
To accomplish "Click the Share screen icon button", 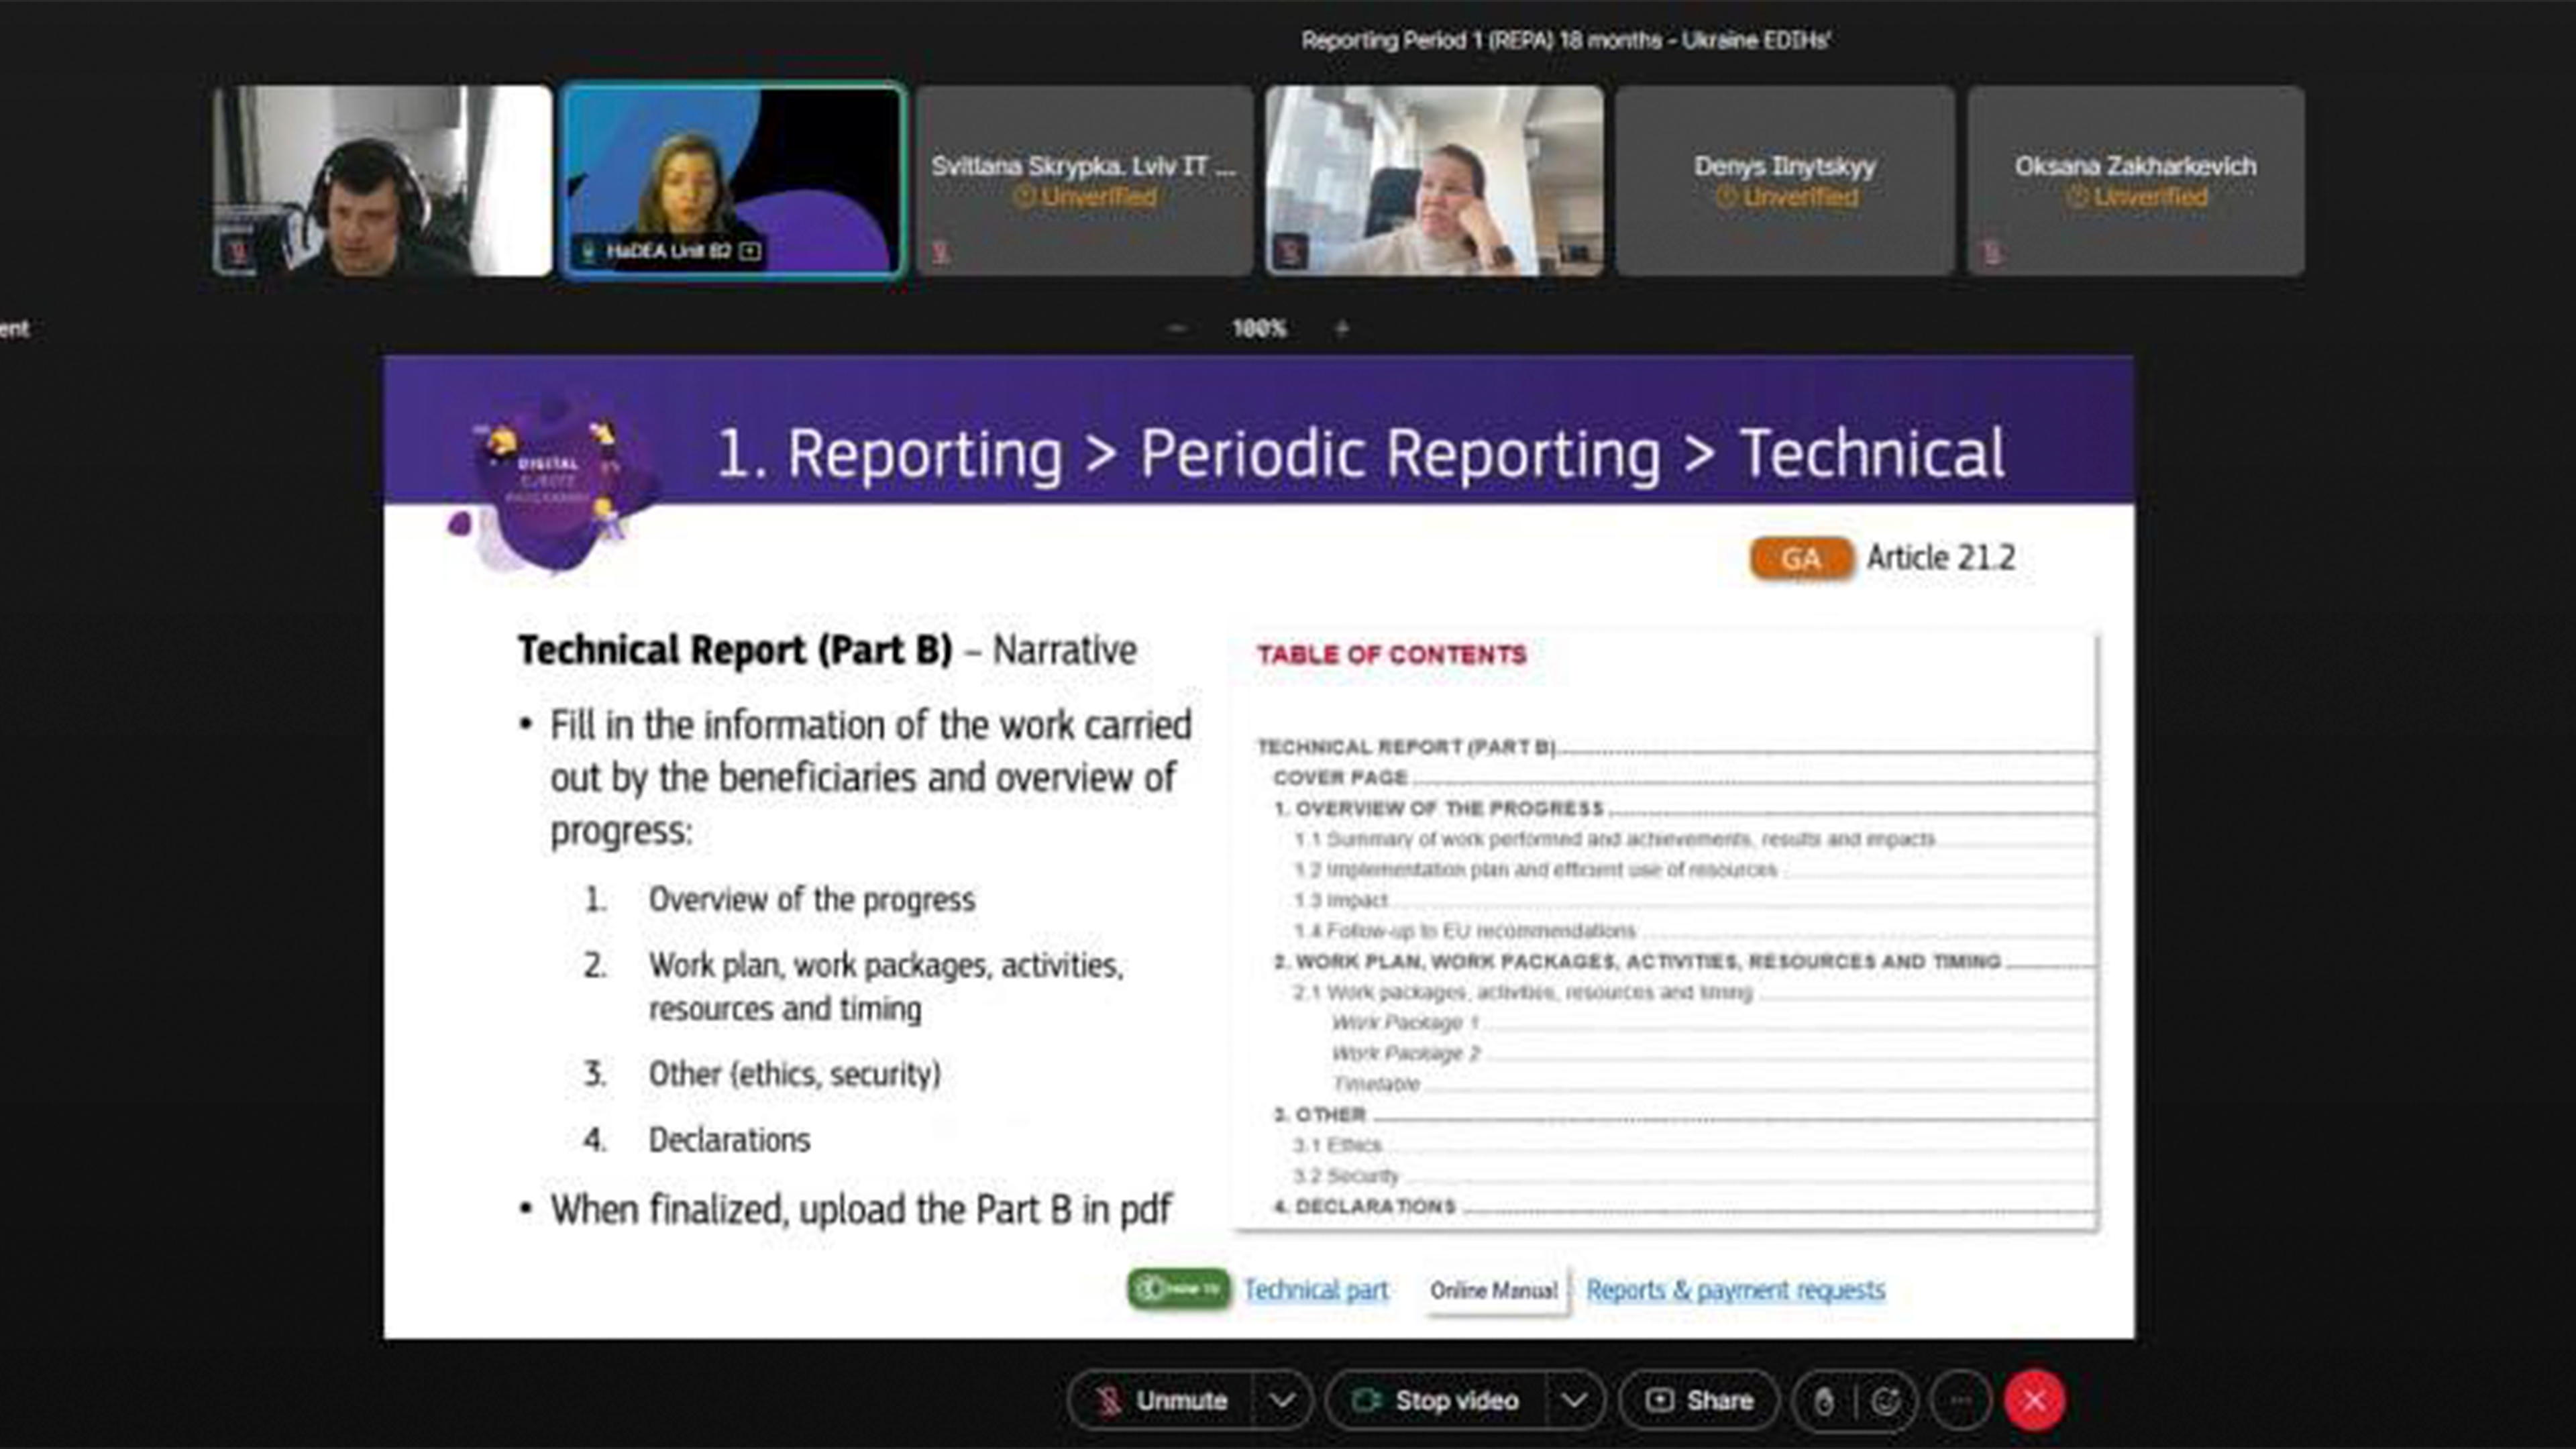I will click(1699, 1401).
